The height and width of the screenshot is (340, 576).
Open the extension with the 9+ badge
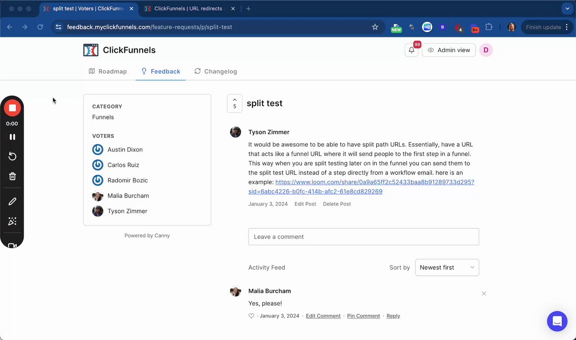pos(474,27)
